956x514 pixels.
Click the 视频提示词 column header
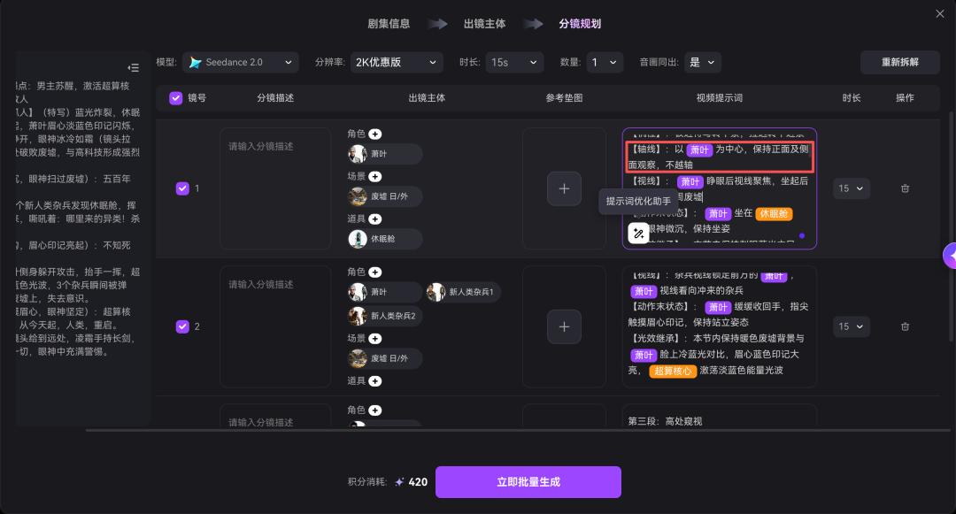click(720, 98)
